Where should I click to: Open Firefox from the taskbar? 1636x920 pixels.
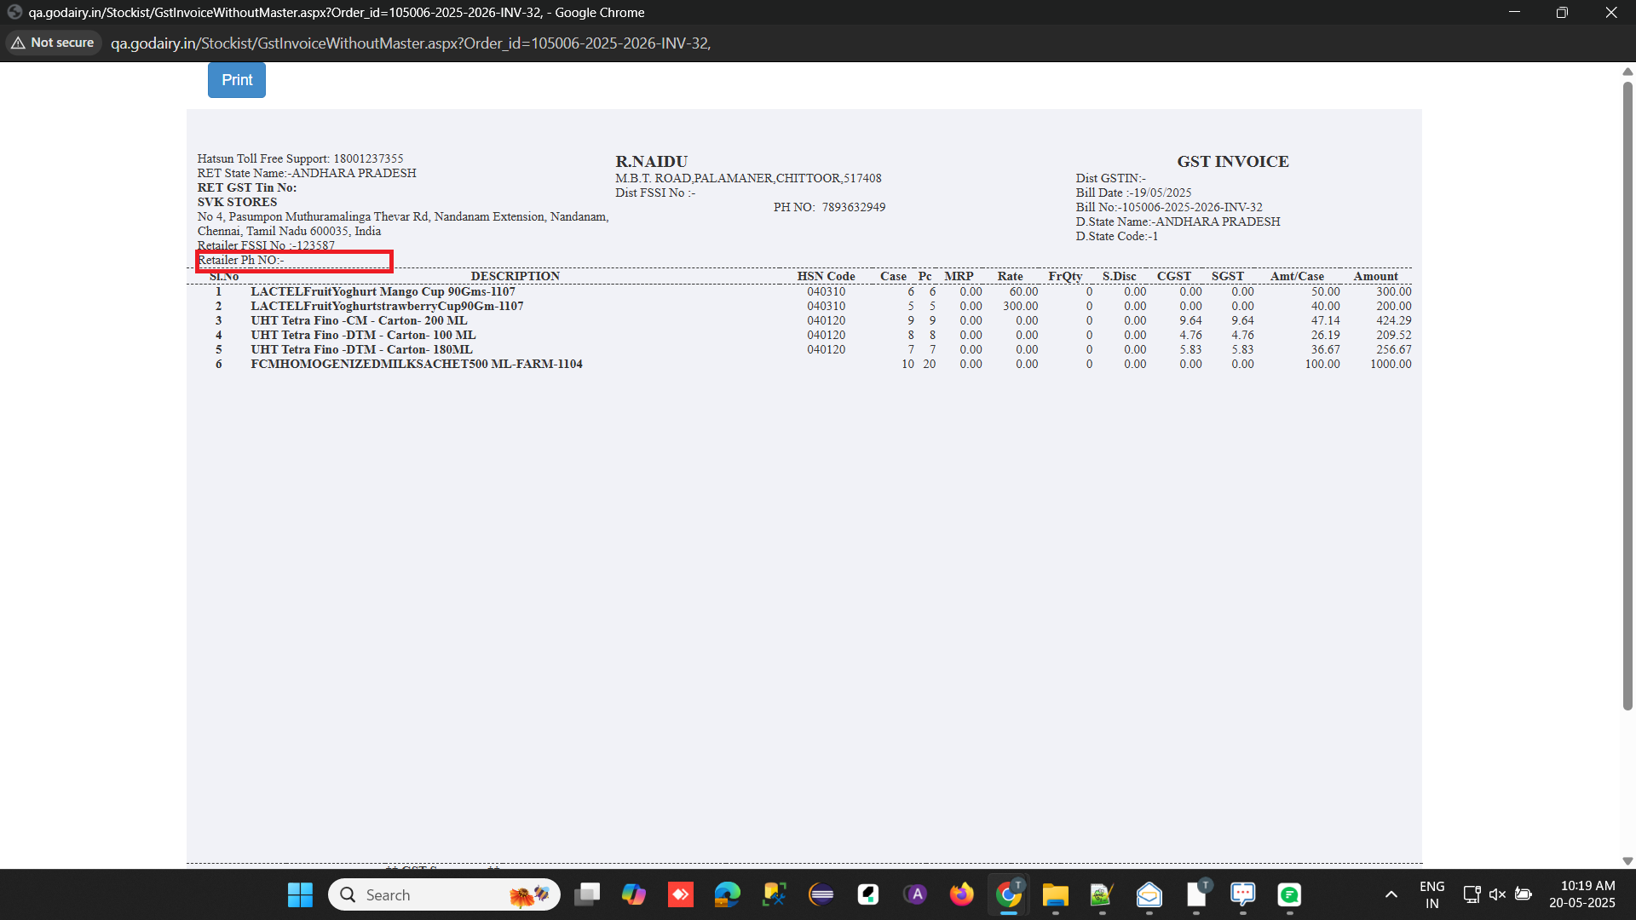[x=962, y=894]
